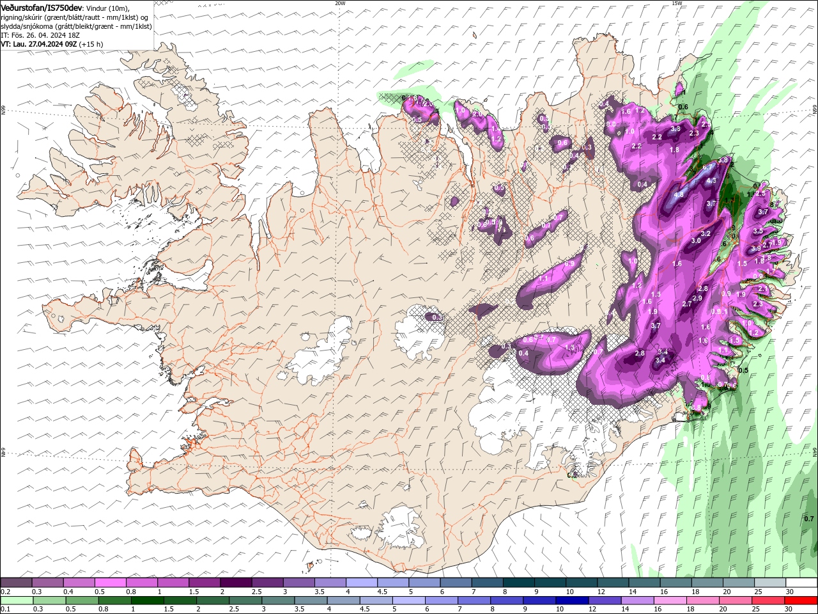
Task: Click the Veðurstofan/IS750dev title text
Action: click(42, 7)
